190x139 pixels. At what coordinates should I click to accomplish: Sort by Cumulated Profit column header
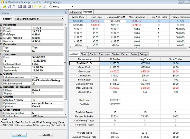115,17
